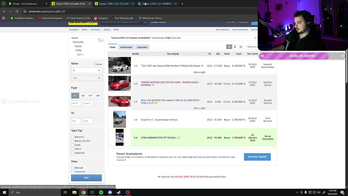Go back with the browser back arrow

pyautogui.click(x=4, y=11)
